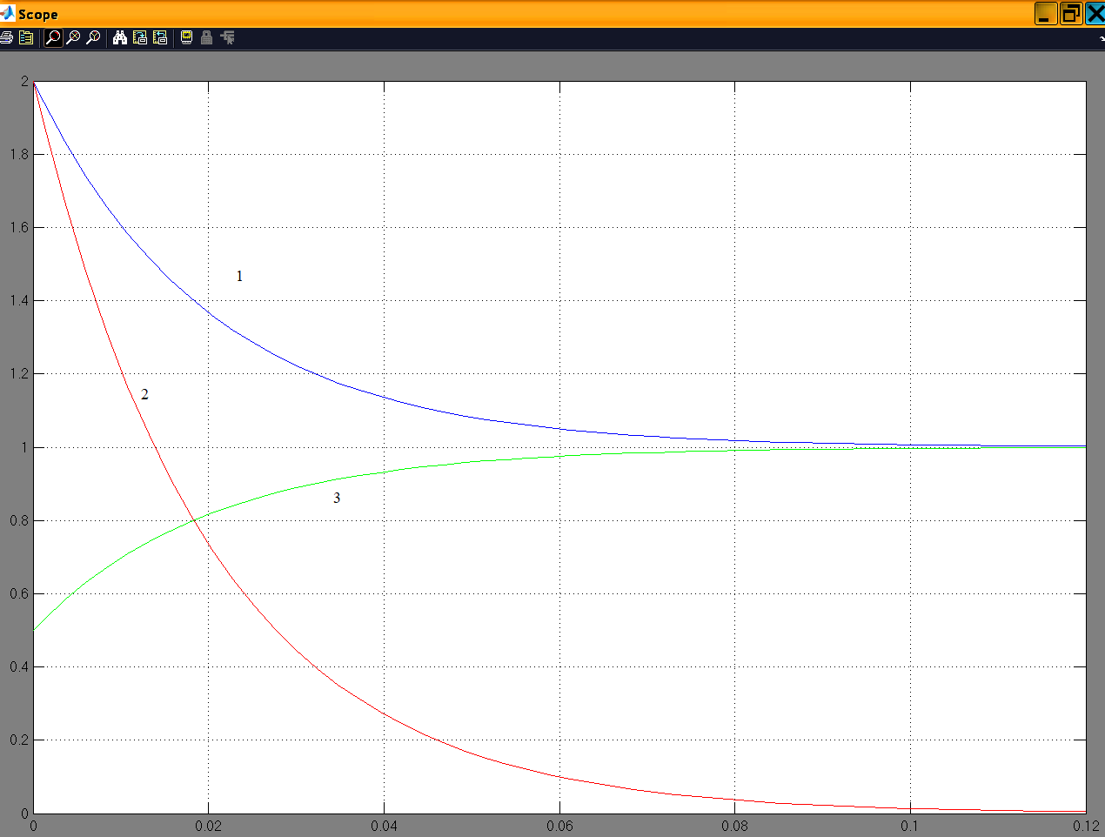Select the Zoom tool

[x=53, y=37]
